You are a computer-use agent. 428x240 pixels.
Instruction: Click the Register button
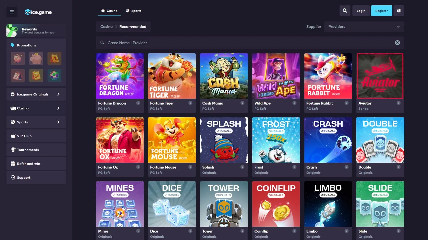tap(381, 11)
